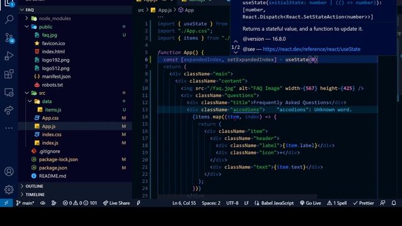Click src breadcrumb segment
The height and width of the screenshot is (226, 402).
[141, 10]
